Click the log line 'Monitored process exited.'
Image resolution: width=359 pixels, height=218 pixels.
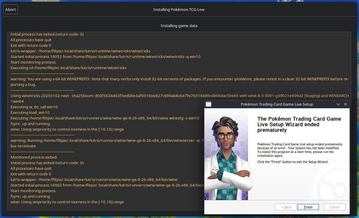[x=34, y=157]
